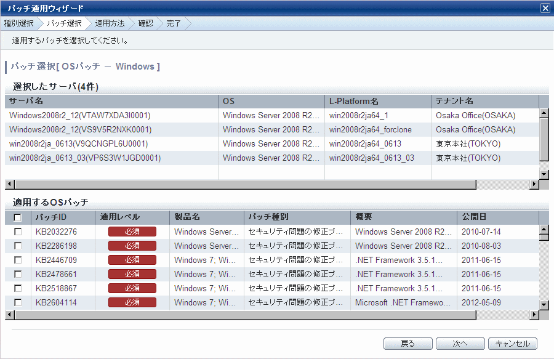Viewport: 554px width, 359px height.
Task: Go to the パッチ選択 wizard step
Action: click(64, 23)
